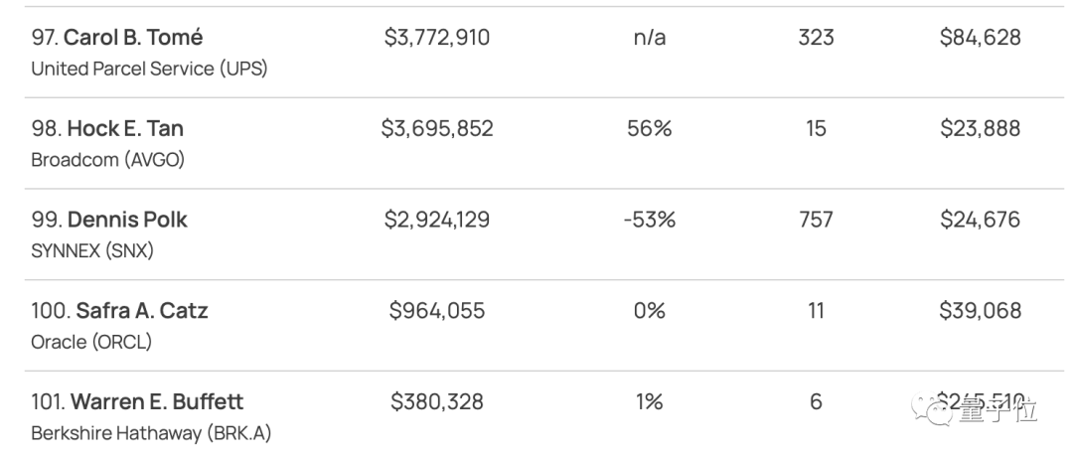1073x457 pixels.
Task: Click the name Dennis Polk
Action: pyautogui.click(x=127, y=220)
